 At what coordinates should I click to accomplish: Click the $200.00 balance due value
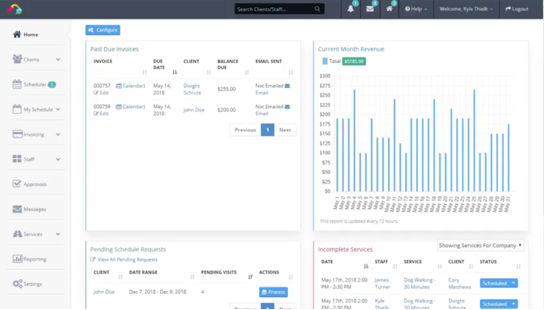coord(227,110)
